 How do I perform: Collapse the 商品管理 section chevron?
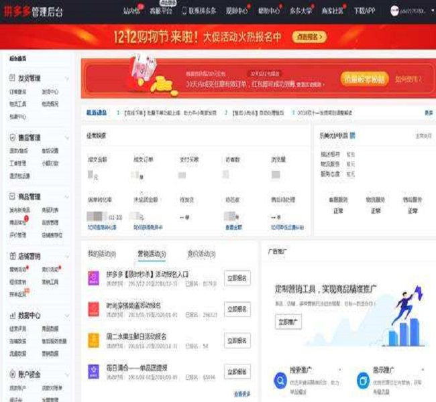tap(67, 197)
